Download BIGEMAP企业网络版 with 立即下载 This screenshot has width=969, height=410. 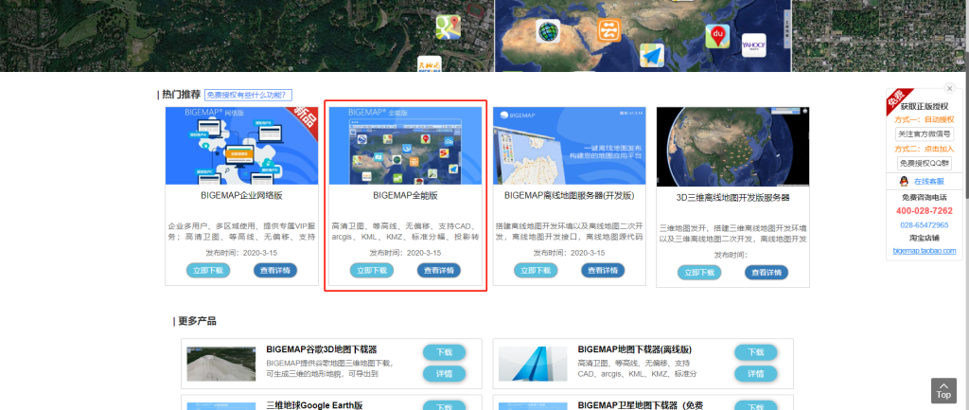pos(208,270)
